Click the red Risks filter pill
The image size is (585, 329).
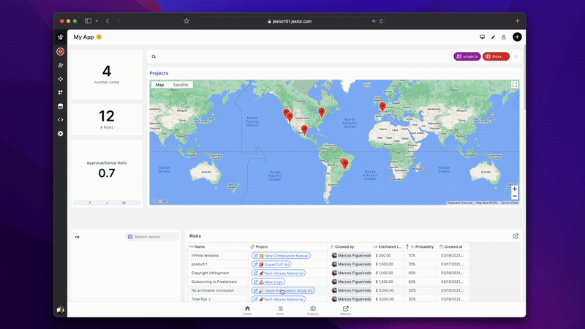[x=496, y=57]
